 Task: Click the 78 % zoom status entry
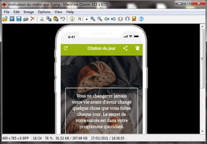(x=49, y=138)
